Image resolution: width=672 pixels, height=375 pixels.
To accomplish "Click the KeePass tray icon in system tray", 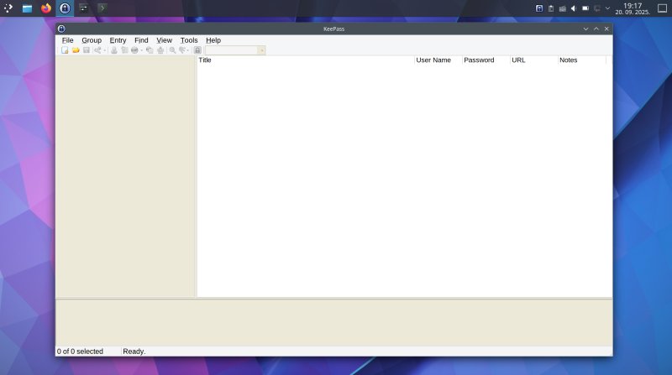I will pos(539,8).
